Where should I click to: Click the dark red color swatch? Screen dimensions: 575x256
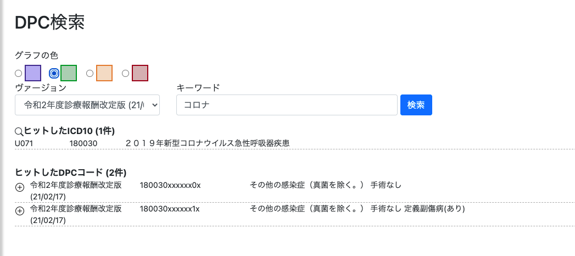(x=140, y=73)
